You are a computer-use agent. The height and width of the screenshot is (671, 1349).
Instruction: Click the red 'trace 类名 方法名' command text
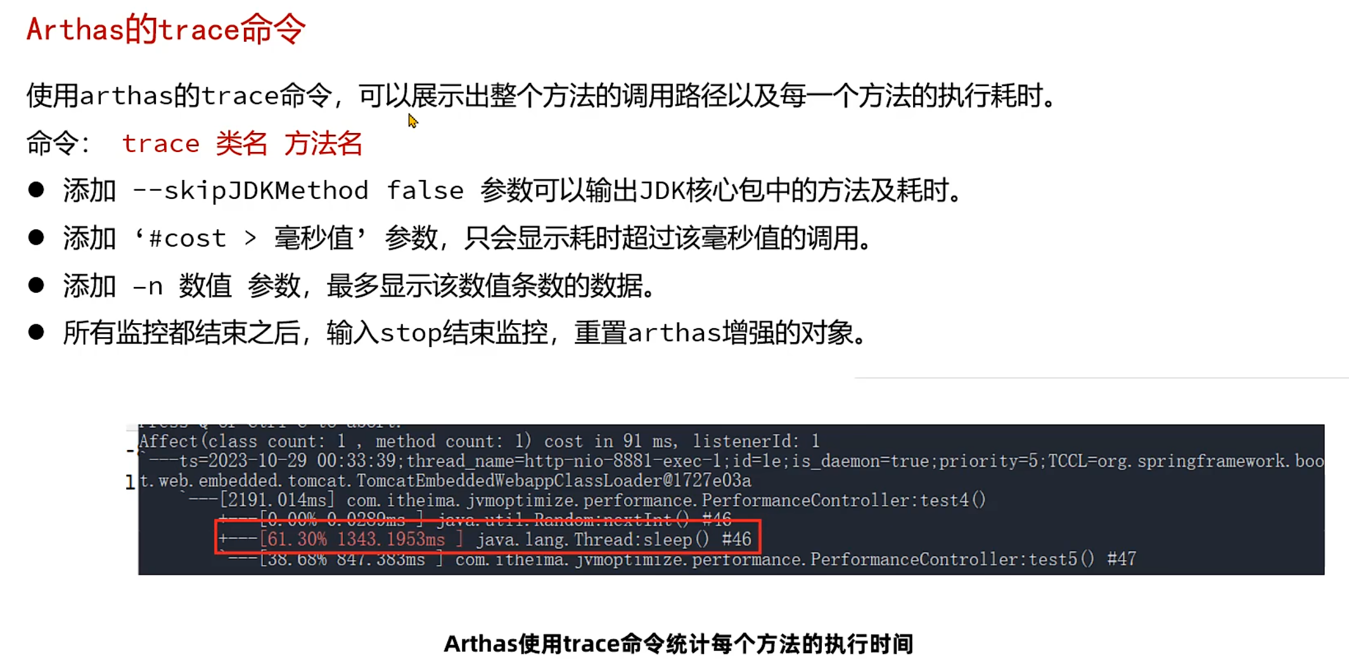point(242,143)
